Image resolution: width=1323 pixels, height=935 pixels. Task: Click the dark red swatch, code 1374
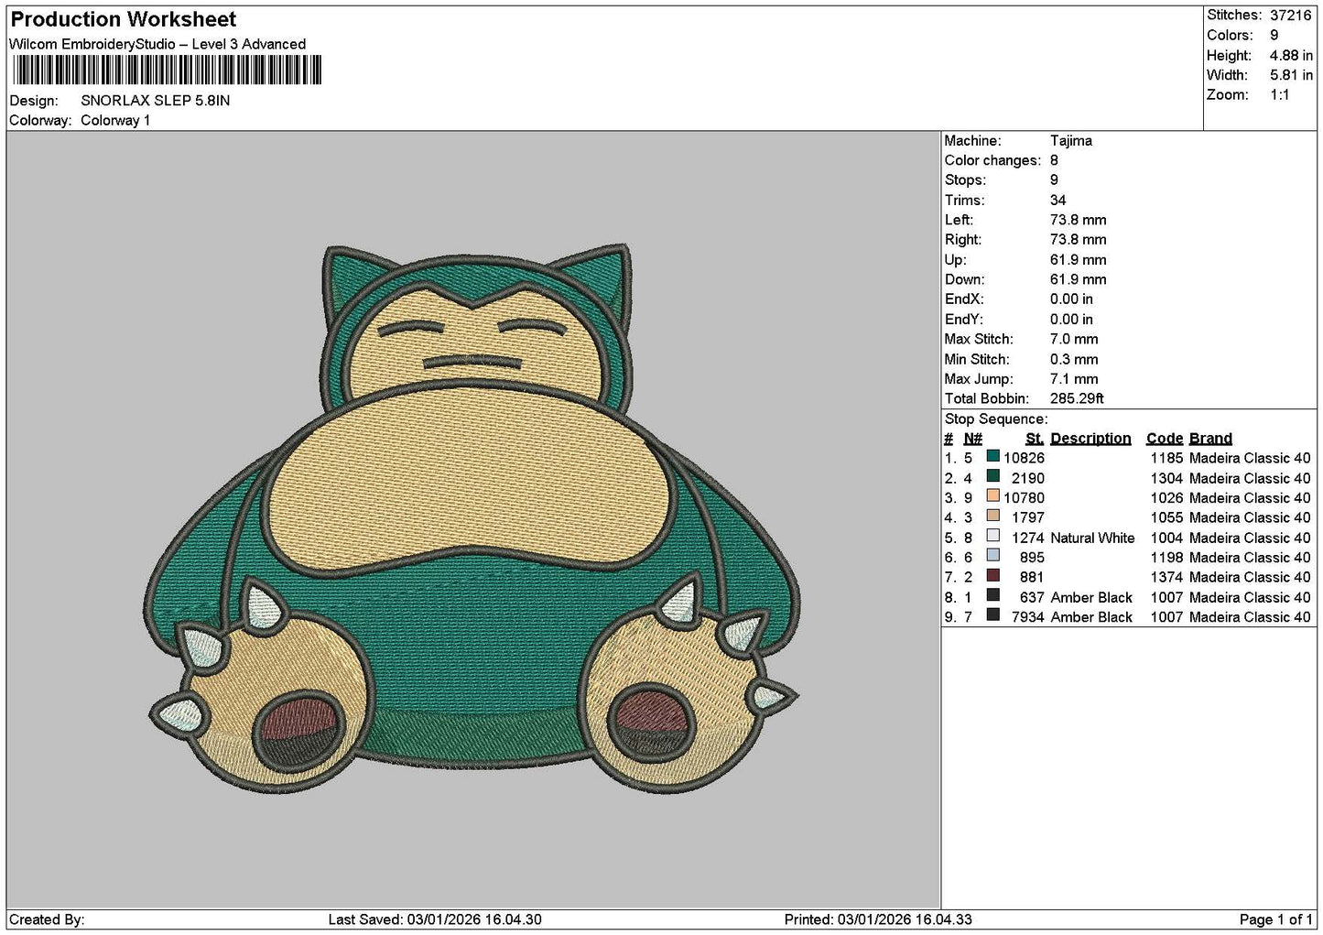pyautogui.click(x=992, y=575)
